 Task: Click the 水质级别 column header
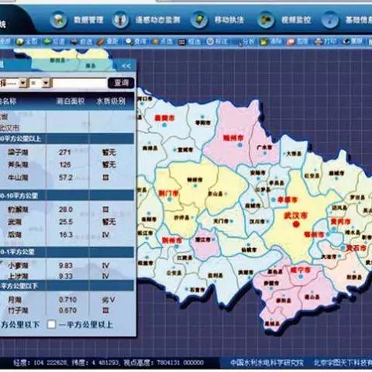pos(111,101)
